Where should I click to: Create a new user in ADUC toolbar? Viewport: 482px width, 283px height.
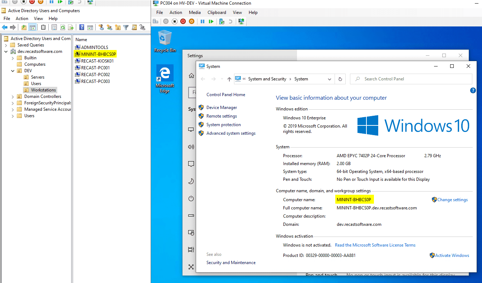(x=101, y=27)
